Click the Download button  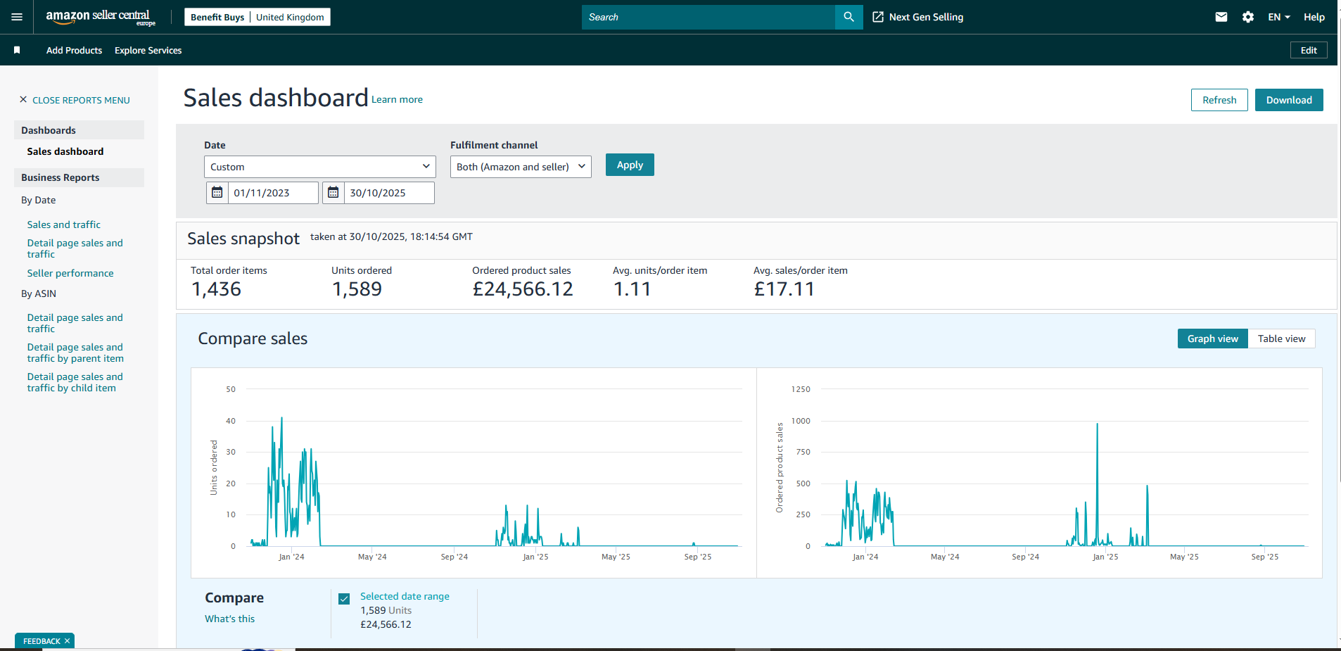point(1288,100)
